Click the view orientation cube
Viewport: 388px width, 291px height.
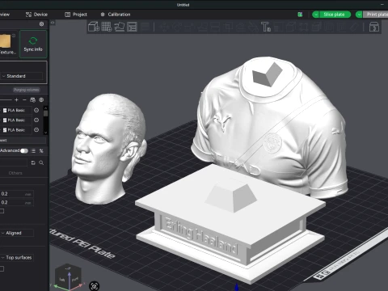(67, 277)
